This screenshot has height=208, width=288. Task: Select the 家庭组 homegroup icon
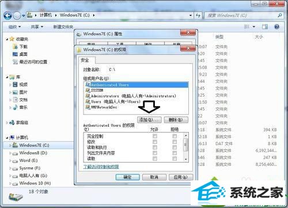point(12,123)
